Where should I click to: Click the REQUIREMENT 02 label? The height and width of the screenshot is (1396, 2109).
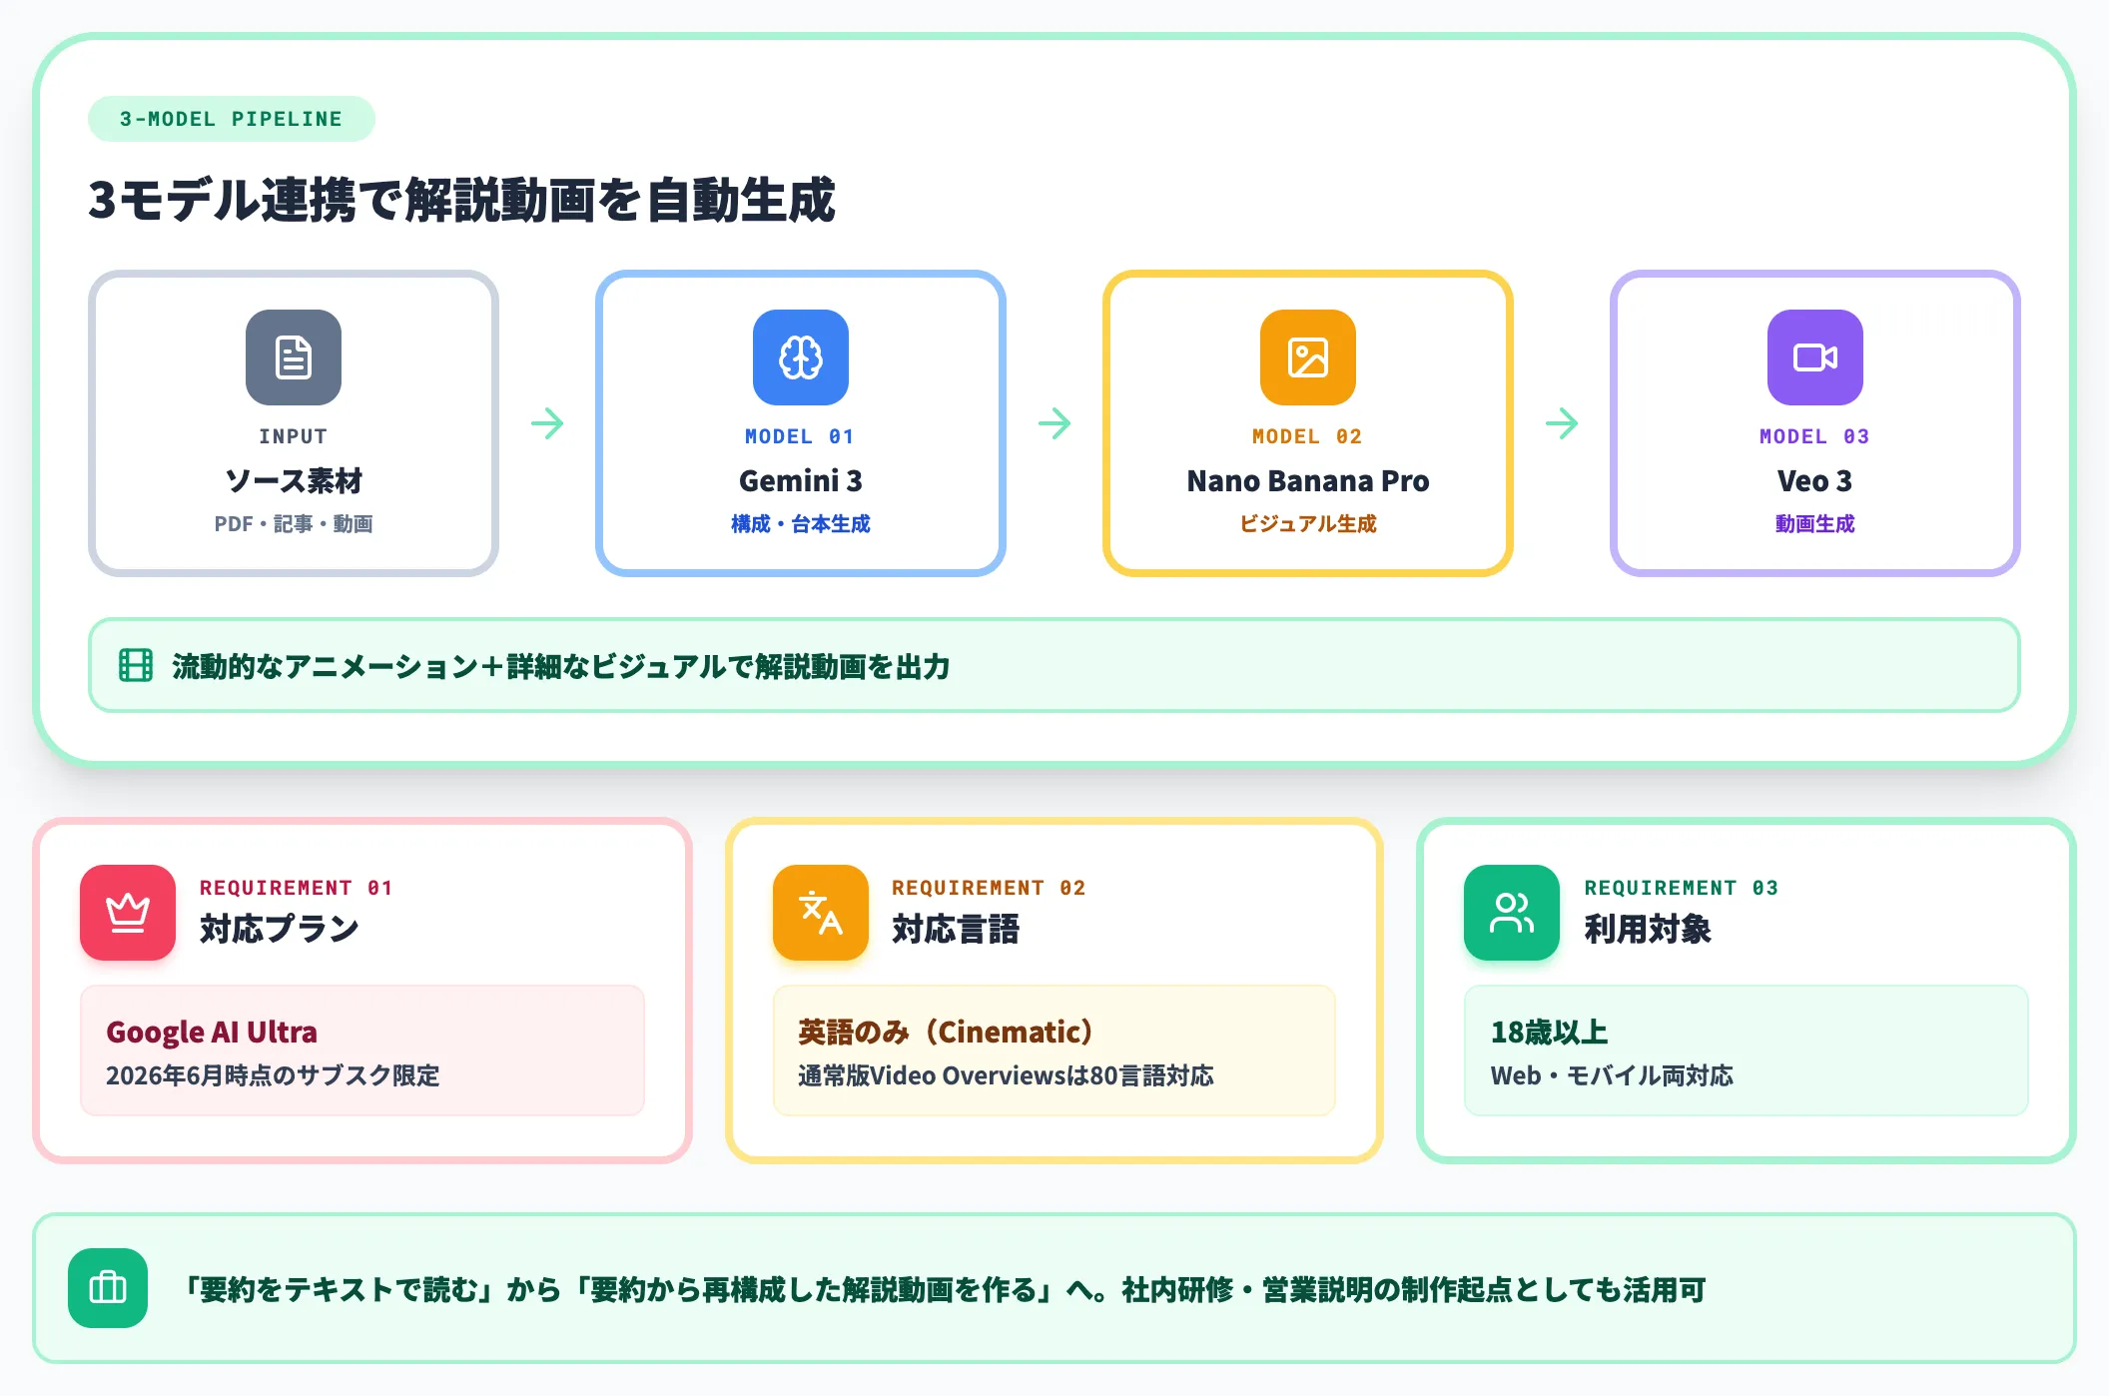tap(989, 888)
